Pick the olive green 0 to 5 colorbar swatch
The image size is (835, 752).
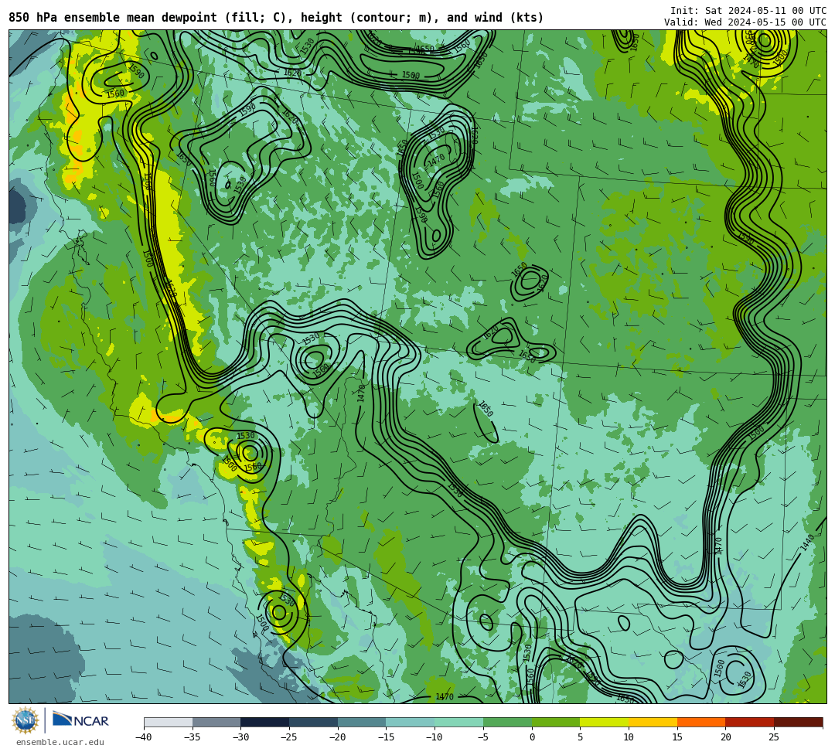coord(555,722)
